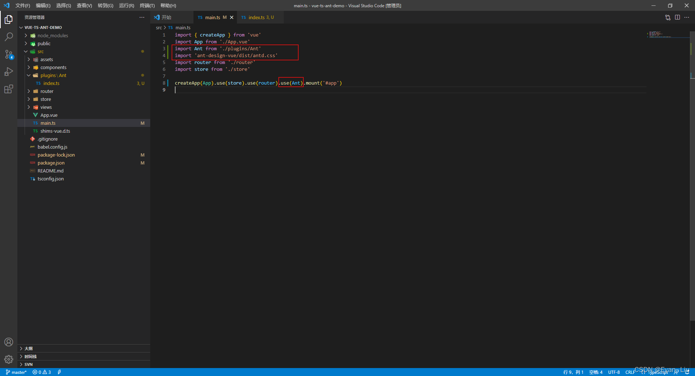The image size is (695, 376).
Task: Click the VS Code logo in the title bar
Action: [x=7, y=5]
